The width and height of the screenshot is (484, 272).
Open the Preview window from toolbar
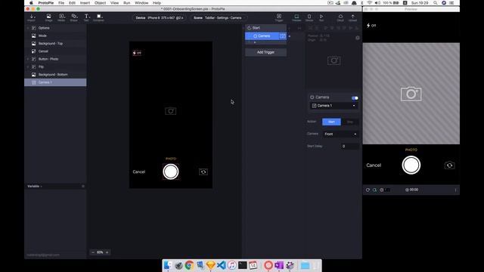pyautogui.click(x=296, y=17)
